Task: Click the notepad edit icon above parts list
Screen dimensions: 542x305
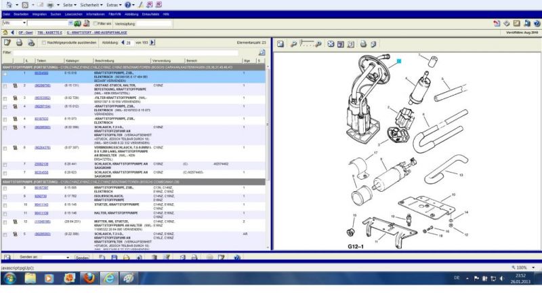Action: [x=7, y=43]
